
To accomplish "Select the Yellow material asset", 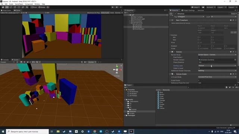I will tap(161, 108).
